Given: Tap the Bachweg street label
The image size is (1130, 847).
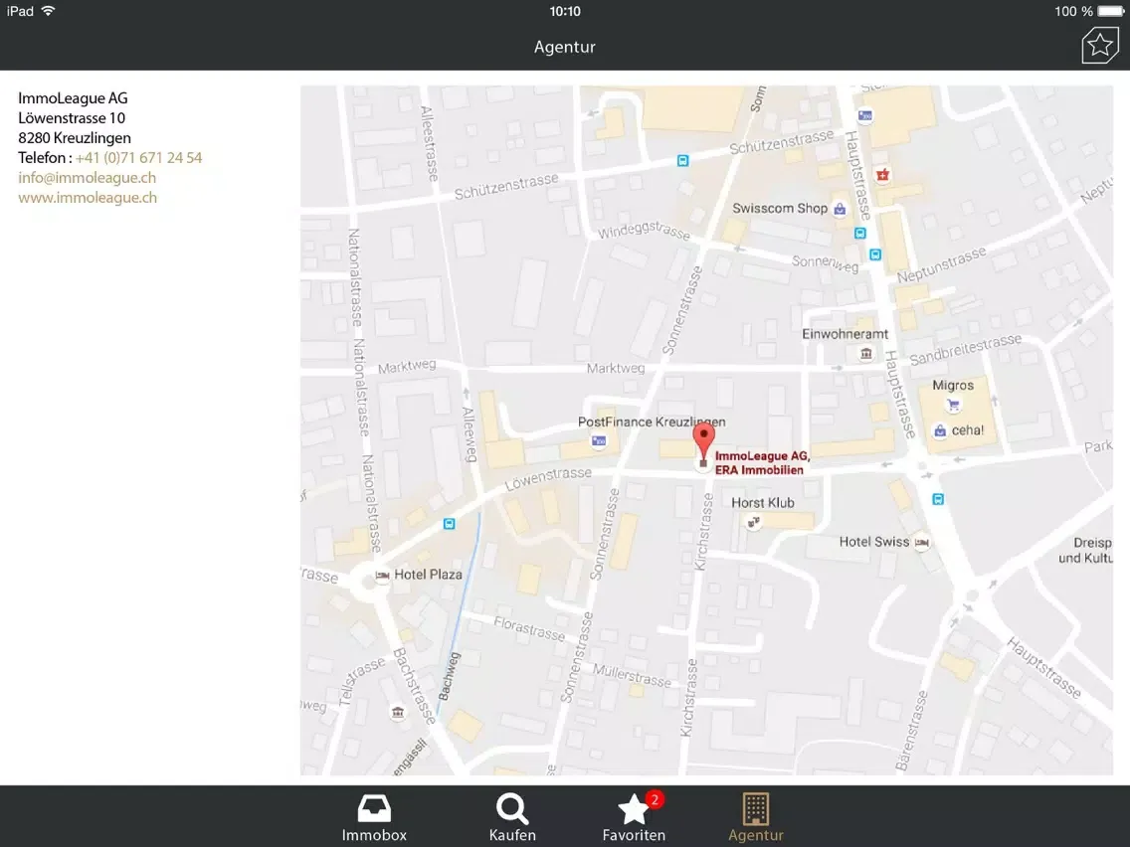Looking at the screenshot, I should tap(449, 676).
